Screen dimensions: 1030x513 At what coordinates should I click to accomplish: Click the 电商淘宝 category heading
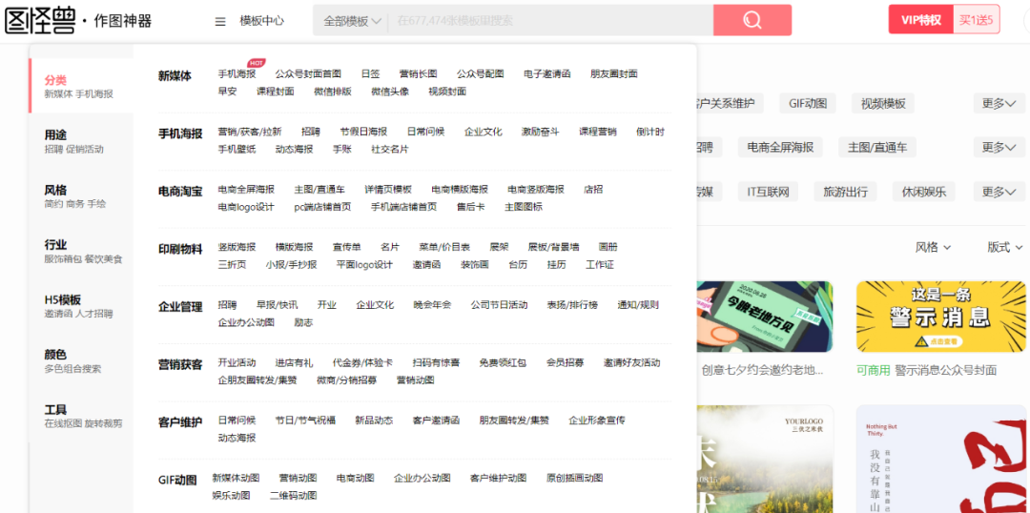point(180,192)
